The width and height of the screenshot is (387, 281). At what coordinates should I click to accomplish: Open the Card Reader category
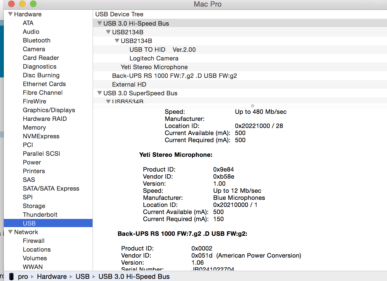pos(41,58)
